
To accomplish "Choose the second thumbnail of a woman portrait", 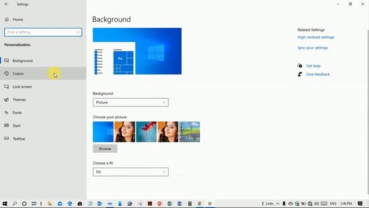I will 125,132.
